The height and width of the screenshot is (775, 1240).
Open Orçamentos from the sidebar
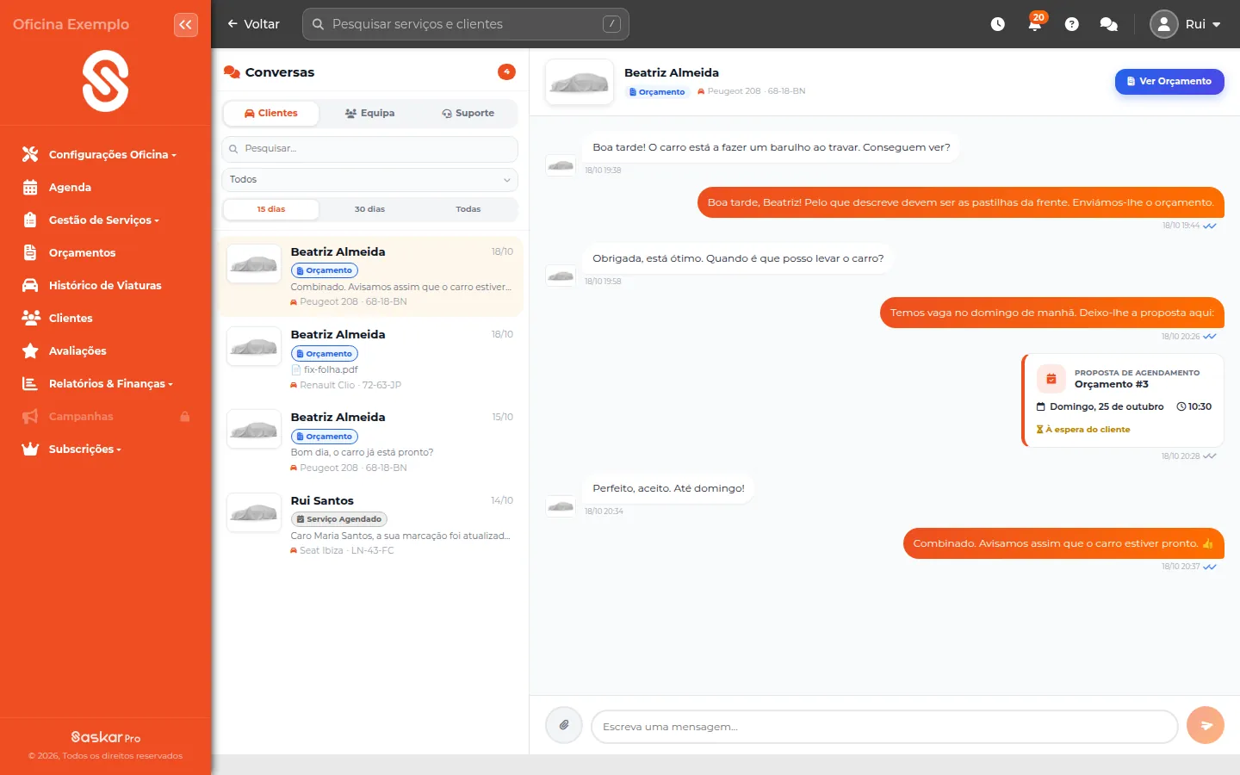(x=82, y=252)
